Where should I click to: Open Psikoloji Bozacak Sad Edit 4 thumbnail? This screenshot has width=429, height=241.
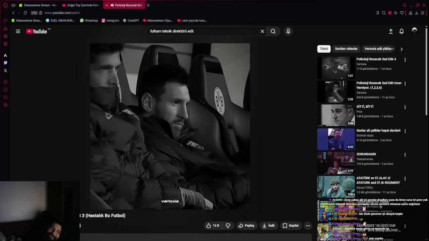pos(336,68)
